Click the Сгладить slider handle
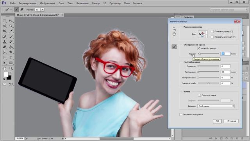This screenshot has width=250, height=141. click(x=198, y=66)
